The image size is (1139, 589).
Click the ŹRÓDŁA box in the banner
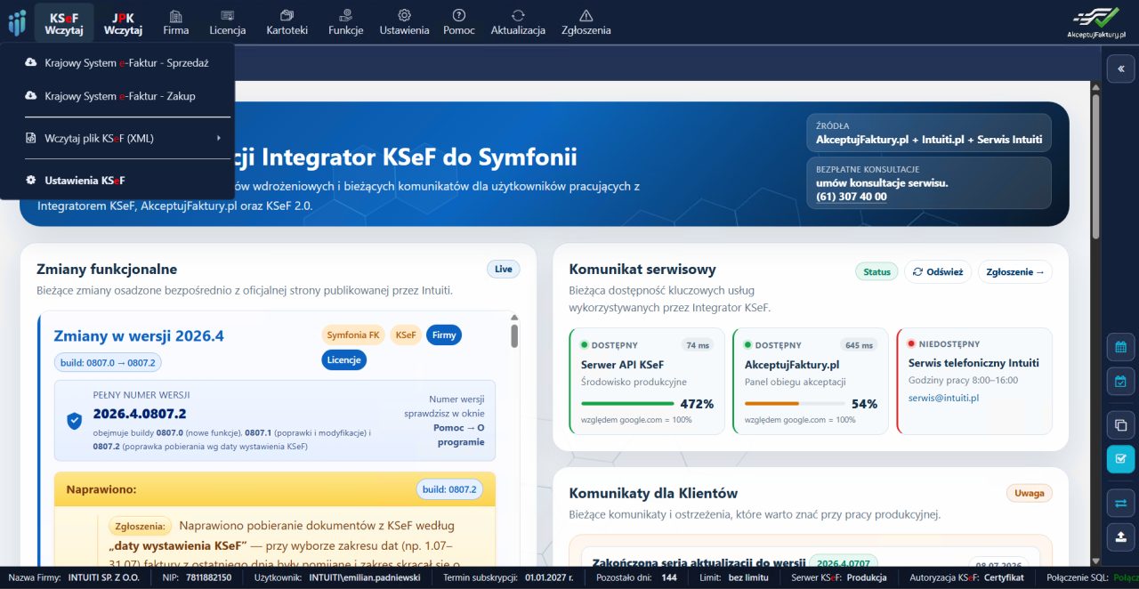click(929, 133)
